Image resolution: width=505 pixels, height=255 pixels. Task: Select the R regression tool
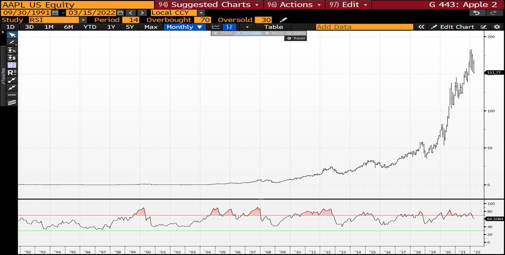pos(12,72)
